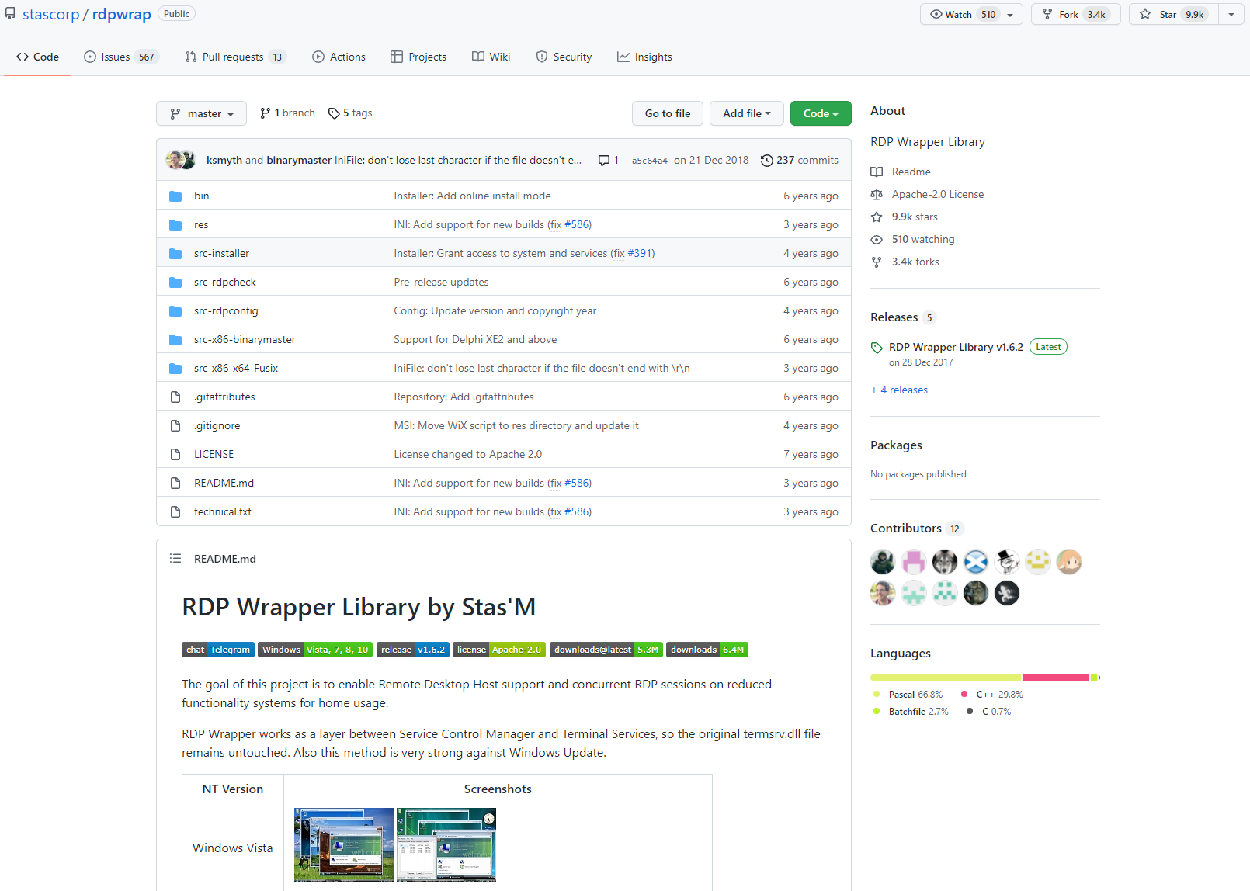
Task: Open the chat Telegram badge
Action: (218, 650)
